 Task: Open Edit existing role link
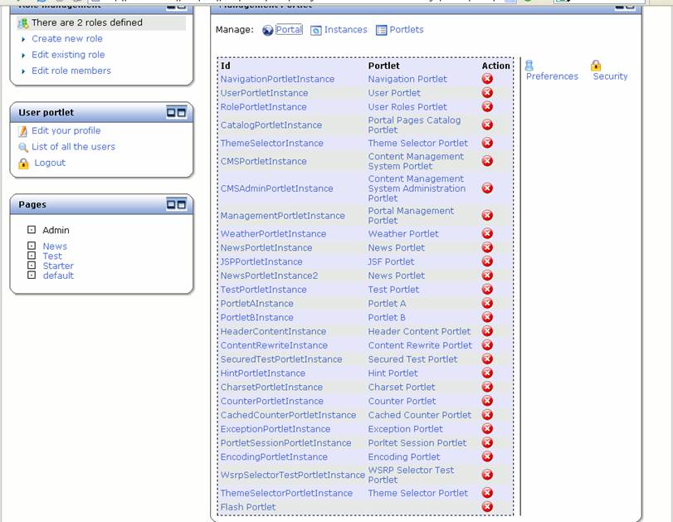point(68,55)
